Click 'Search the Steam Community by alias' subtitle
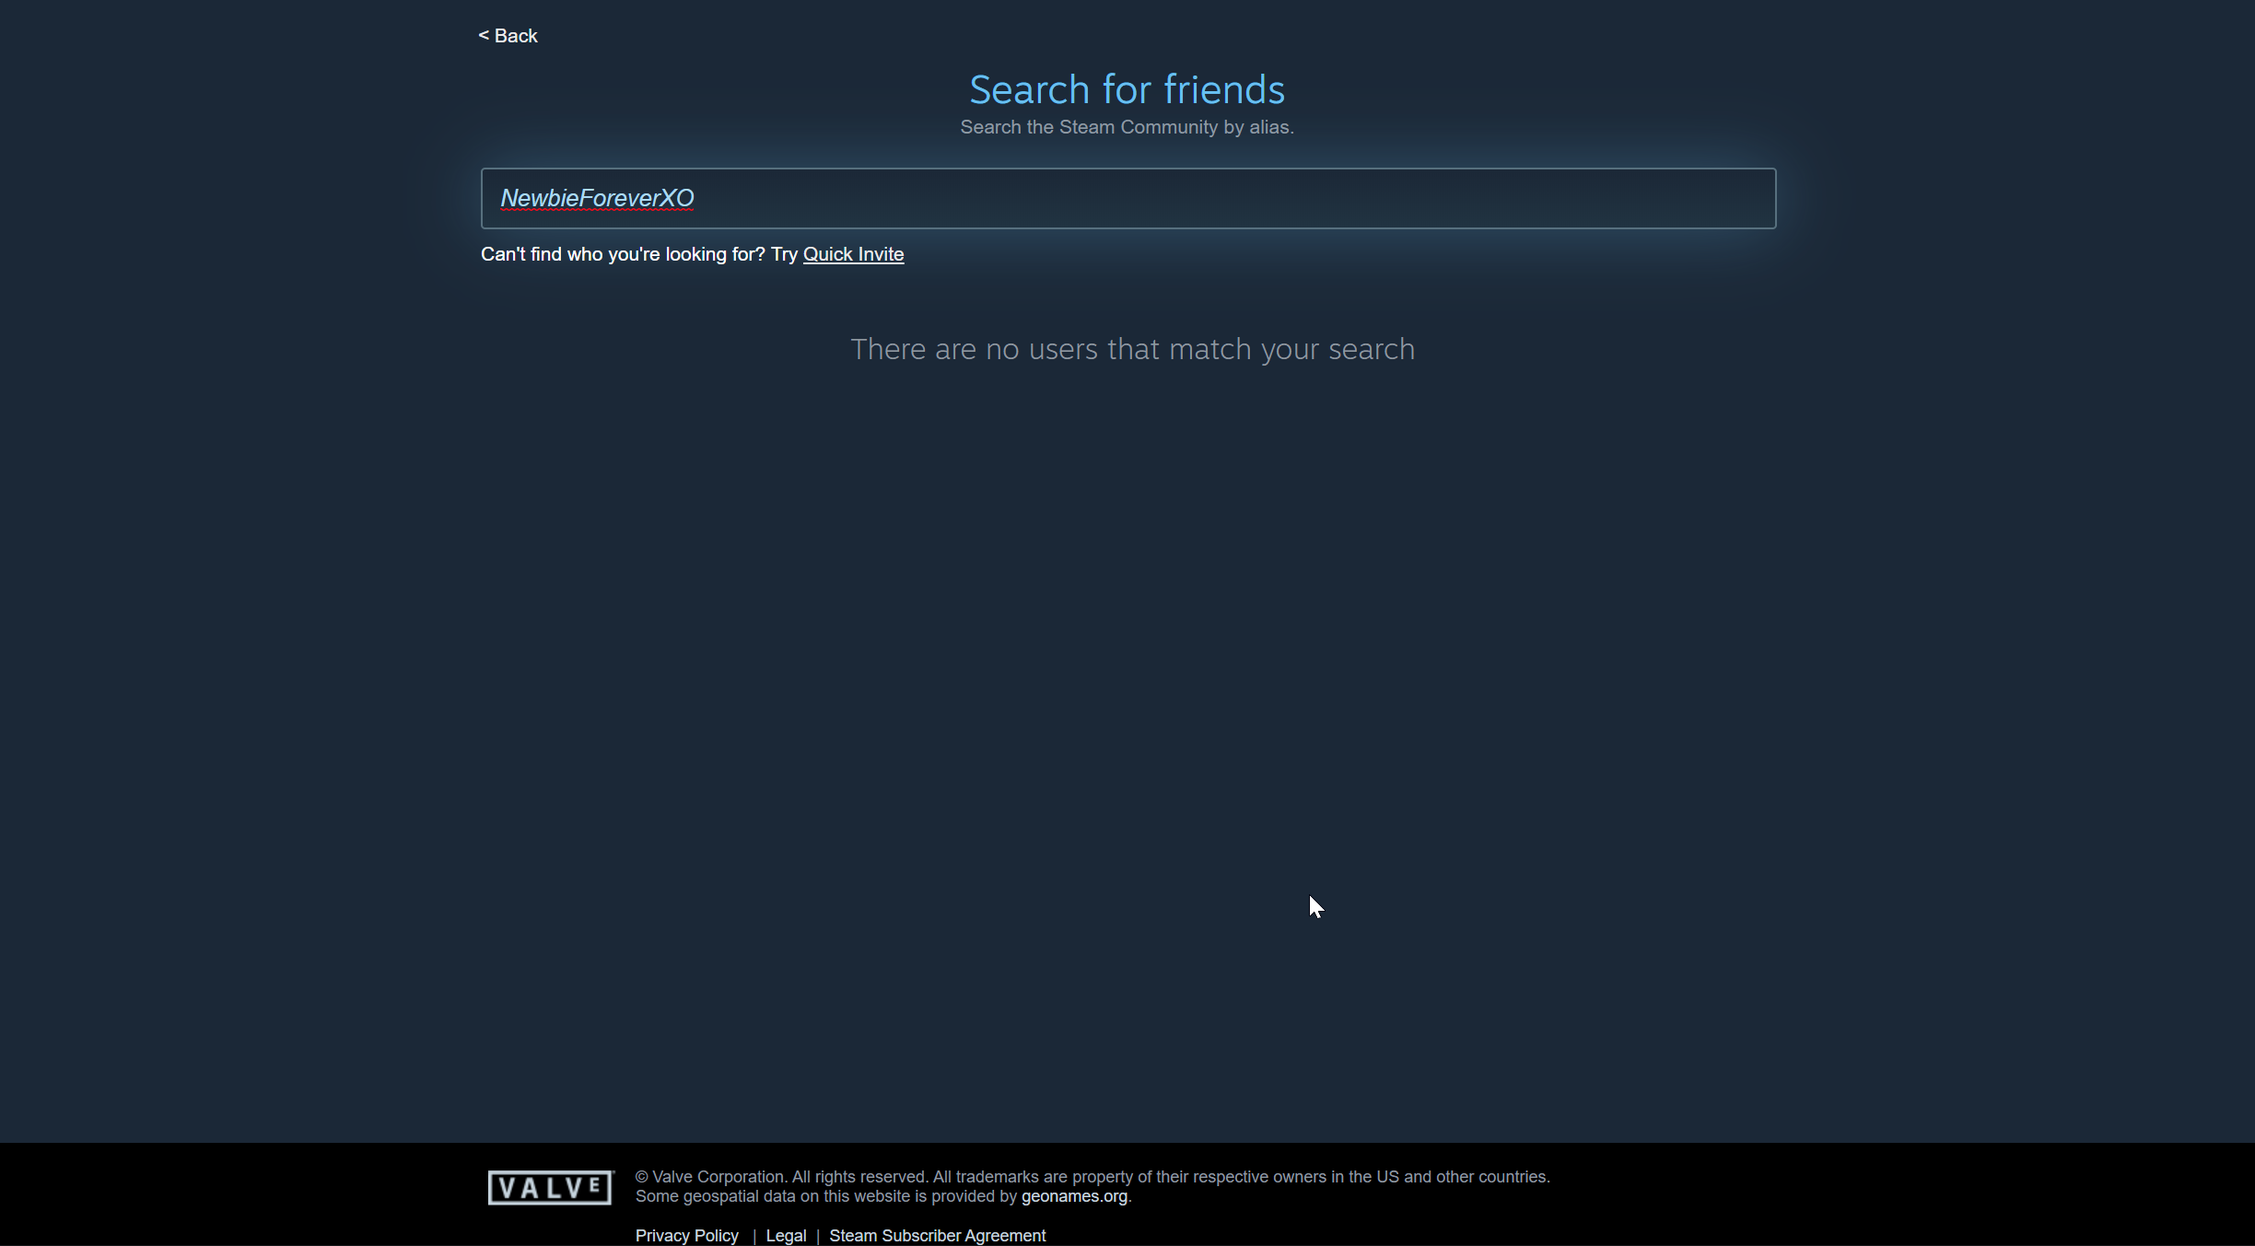The height and width of the screenshot is (1246, 2255). pyautogui.click(x=1127, y=127)
